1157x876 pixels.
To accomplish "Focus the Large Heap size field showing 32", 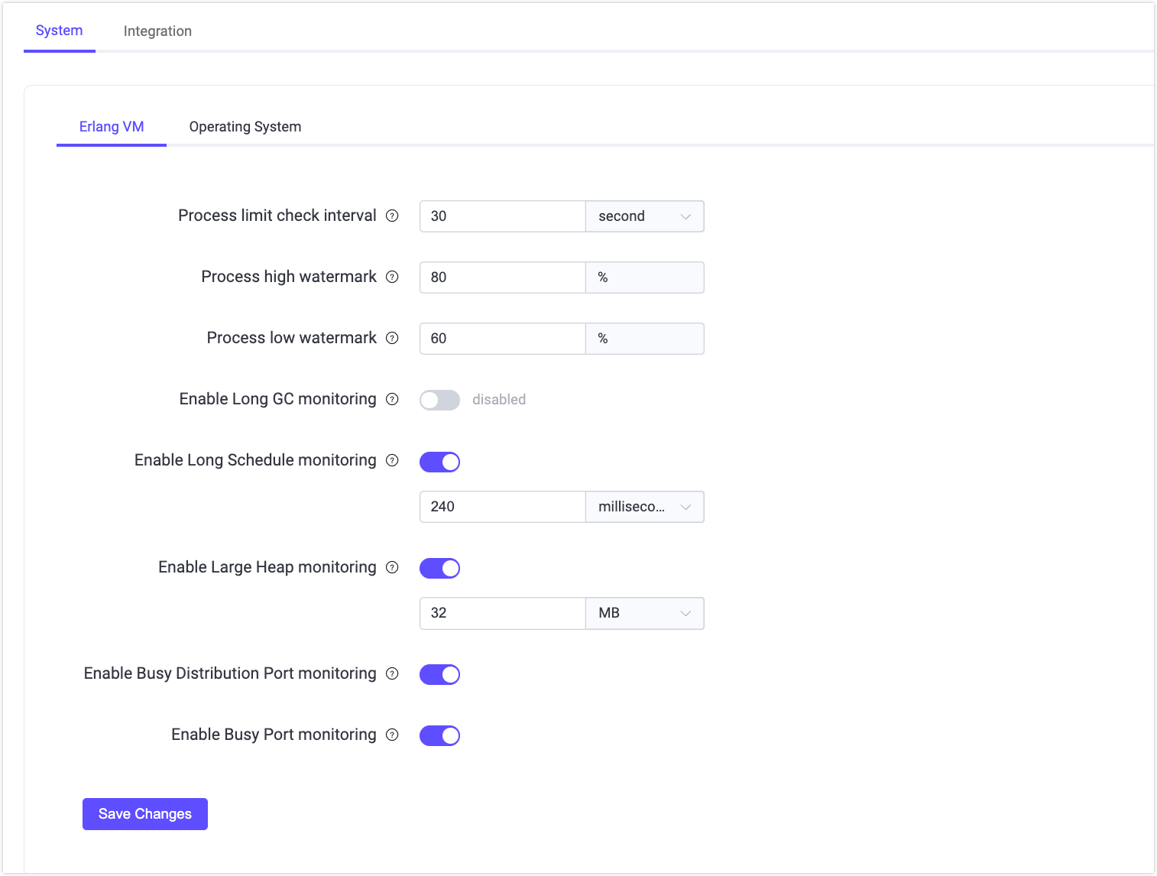I will [x=502, y=613].
